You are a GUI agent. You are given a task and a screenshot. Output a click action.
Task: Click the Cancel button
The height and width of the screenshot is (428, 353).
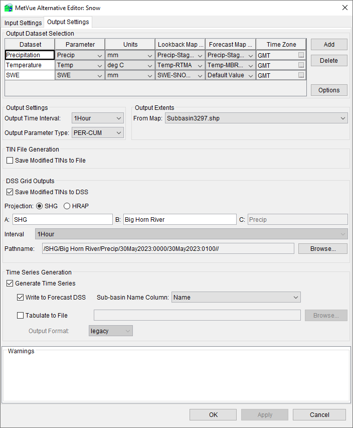tap(319, 414)
